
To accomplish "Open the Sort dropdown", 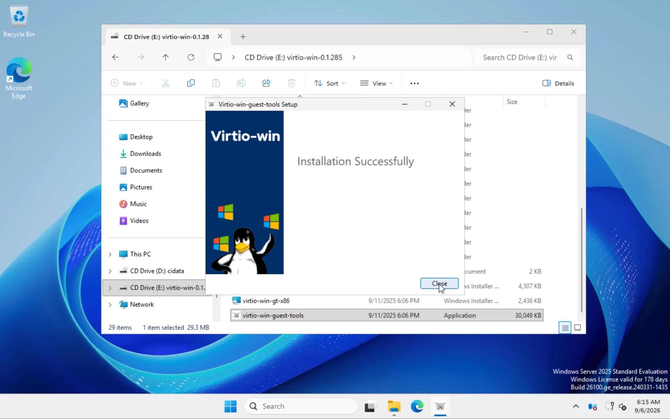I will pyautogui.click(x=329, y=83).
